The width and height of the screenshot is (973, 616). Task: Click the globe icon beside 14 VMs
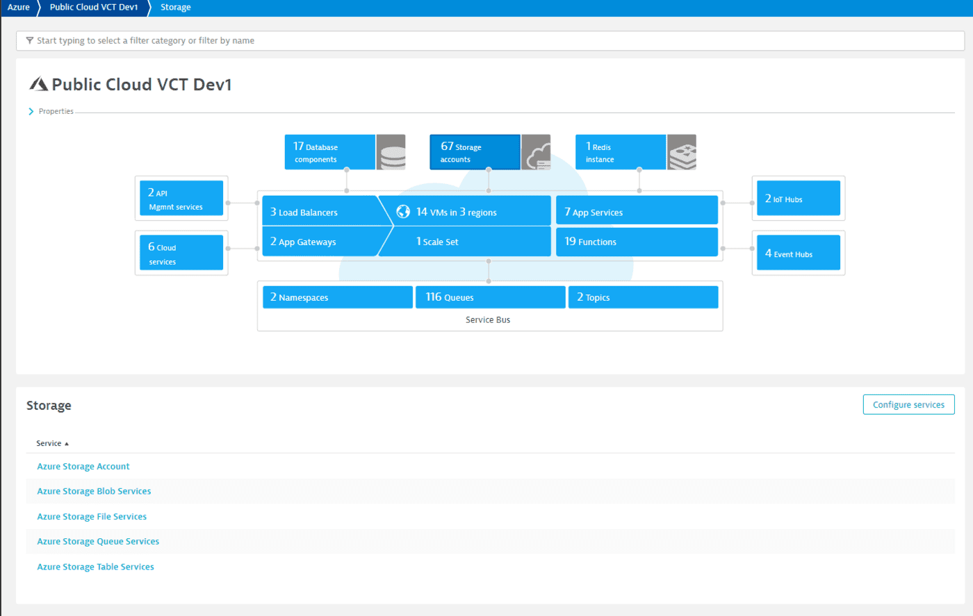pos(403,212)
